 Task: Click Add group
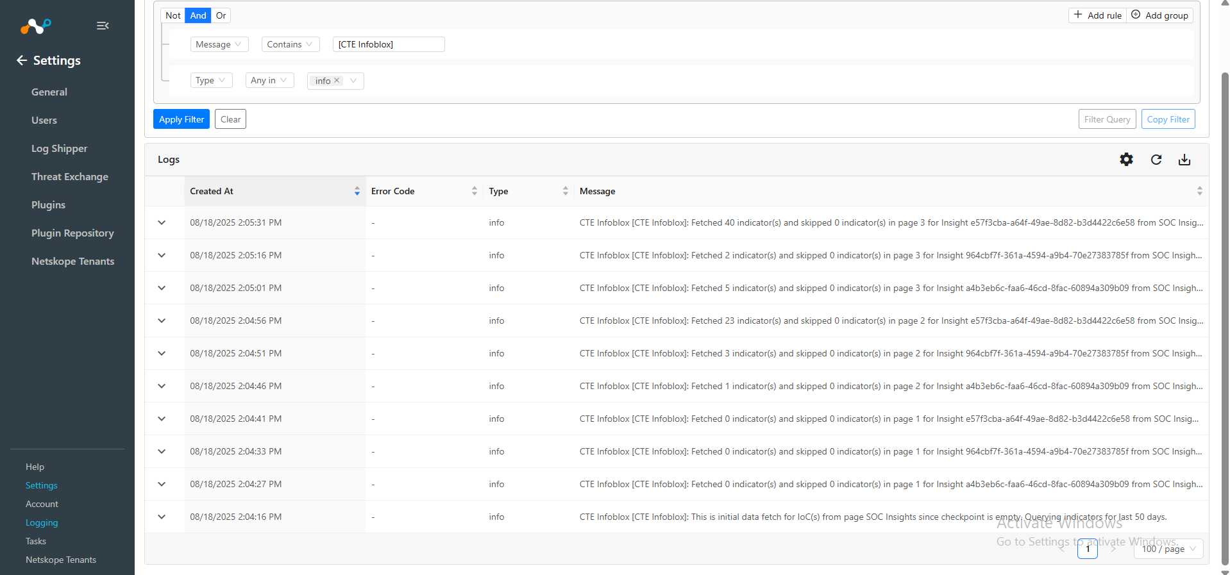pos(1159,15)
